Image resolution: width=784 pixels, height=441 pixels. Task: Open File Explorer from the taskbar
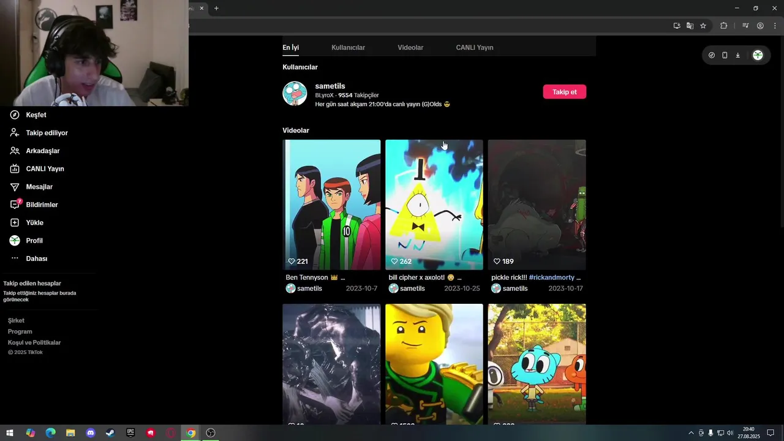point(70,432)
